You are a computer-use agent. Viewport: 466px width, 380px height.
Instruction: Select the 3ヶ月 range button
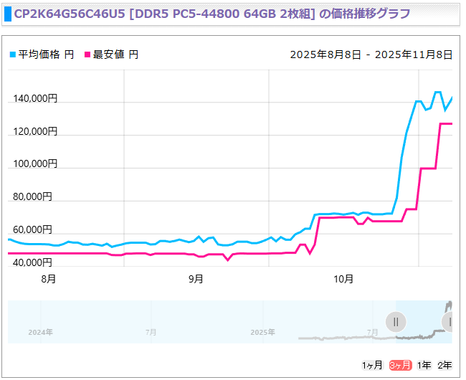click(x=400, y=365)
